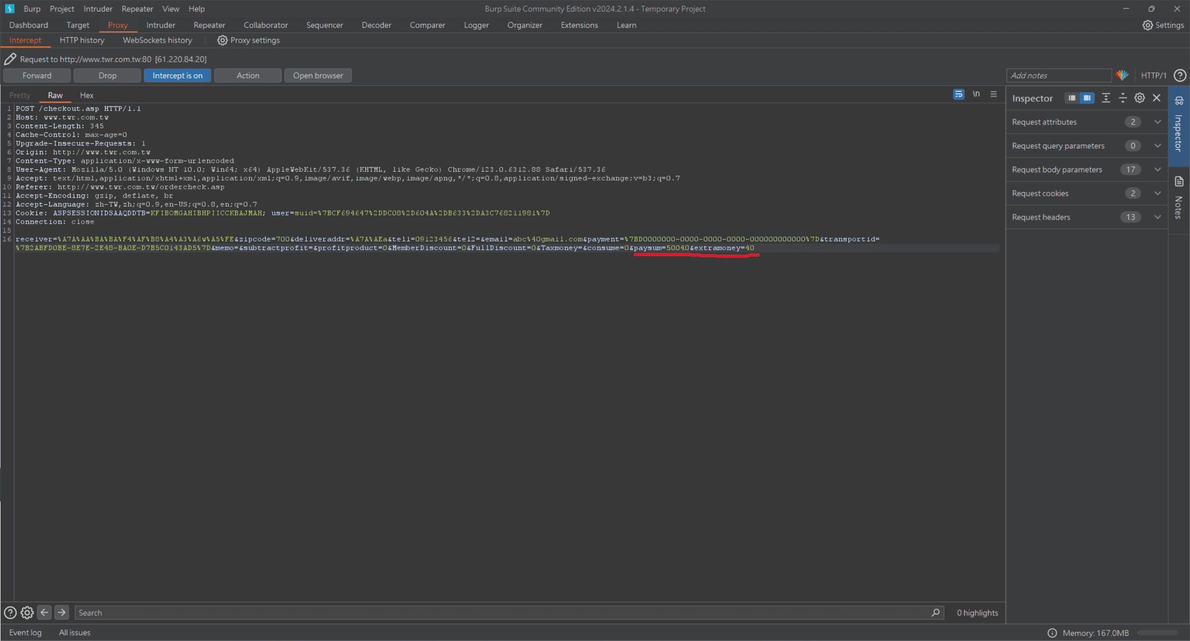The width and height of the screenshot is (1190, 641).
Task: Click the Search input field
Action: pyautogui.click(x=509, y=613)
